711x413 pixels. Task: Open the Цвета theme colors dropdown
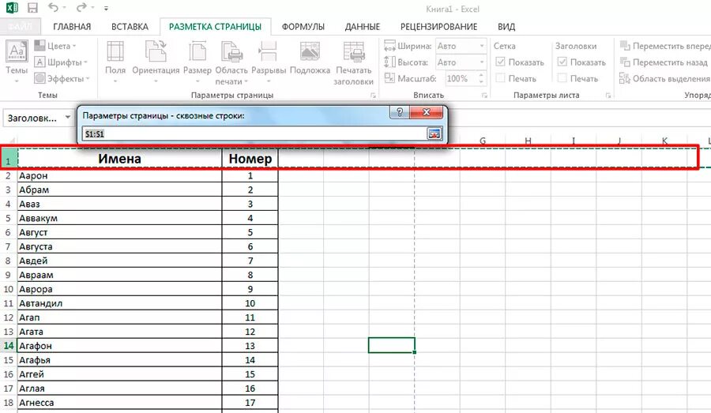point(55,46)
